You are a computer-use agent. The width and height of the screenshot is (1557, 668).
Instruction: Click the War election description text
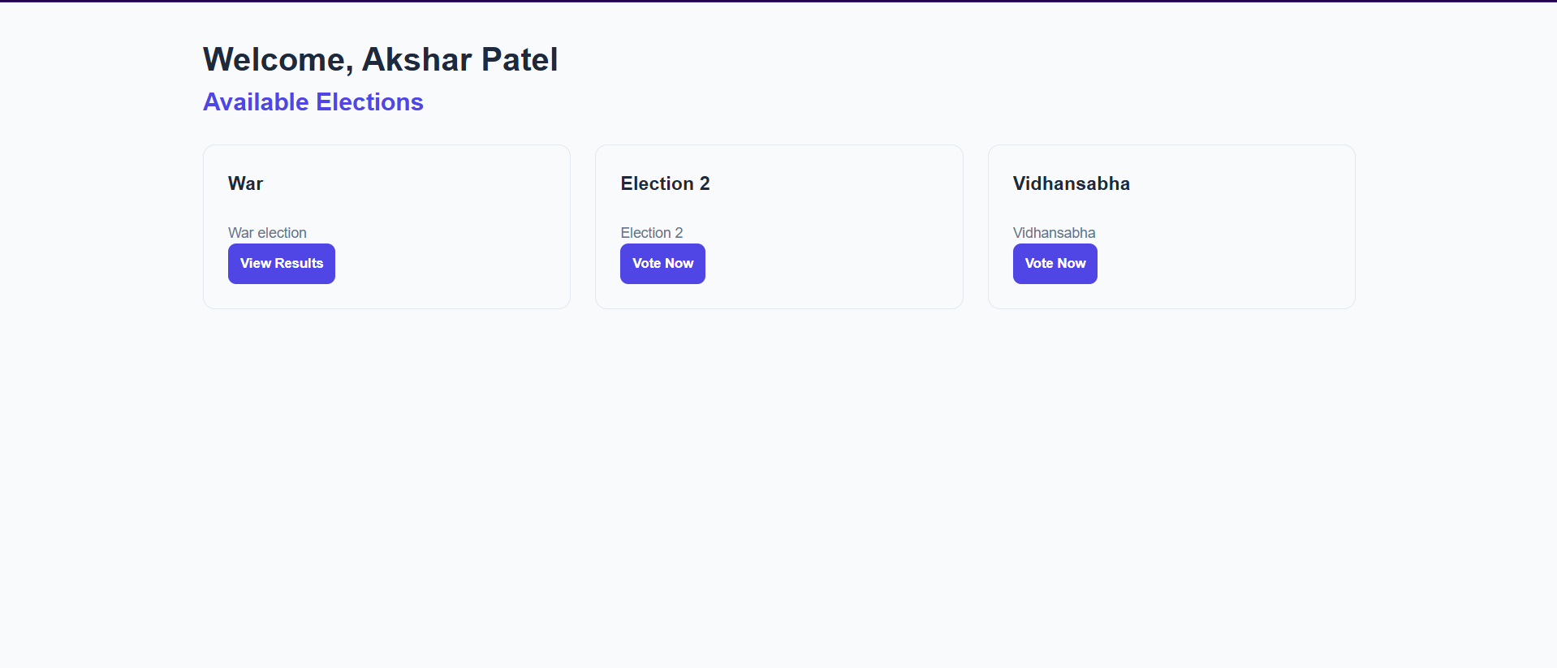(x=267, y=233)
